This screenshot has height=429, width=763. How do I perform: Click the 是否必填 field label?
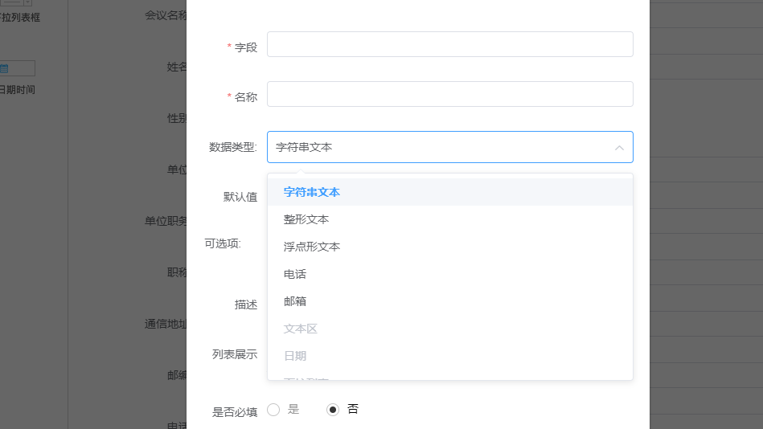(235, 412)
